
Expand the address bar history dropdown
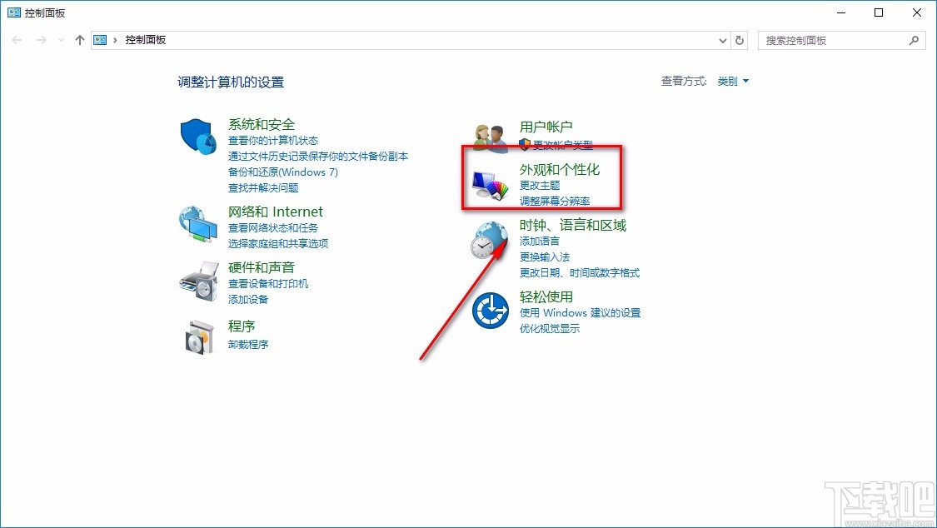723,39
